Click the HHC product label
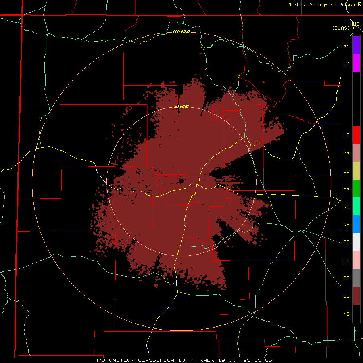This screenshot has height=363, width=363. (x=355, y=24)
